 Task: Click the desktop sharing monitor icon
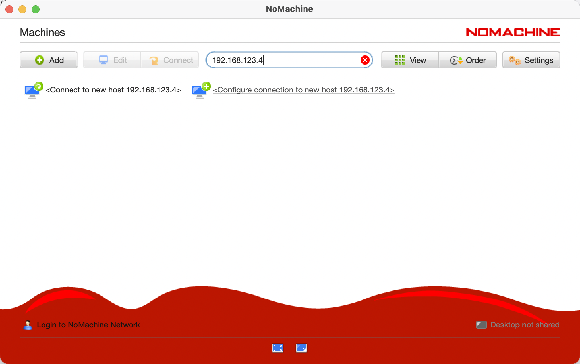point(481,325)
